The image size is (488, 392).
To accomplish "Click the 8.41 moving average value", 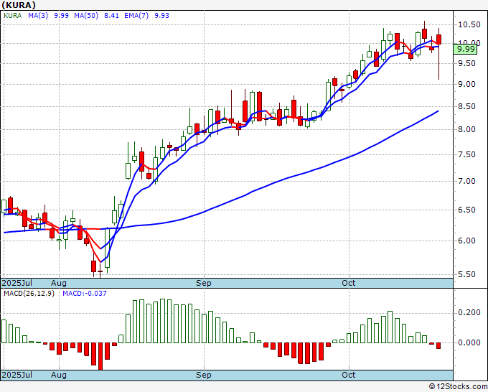I will 111,16.
